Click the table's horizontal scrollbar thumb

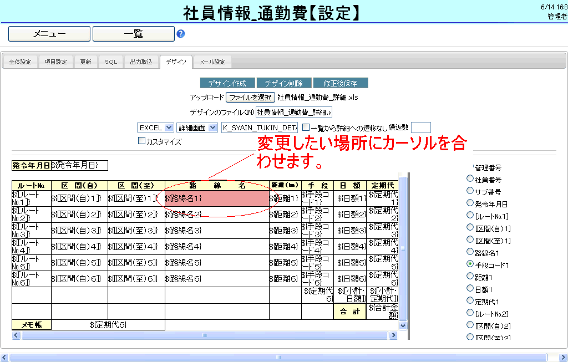coord(205,335)
